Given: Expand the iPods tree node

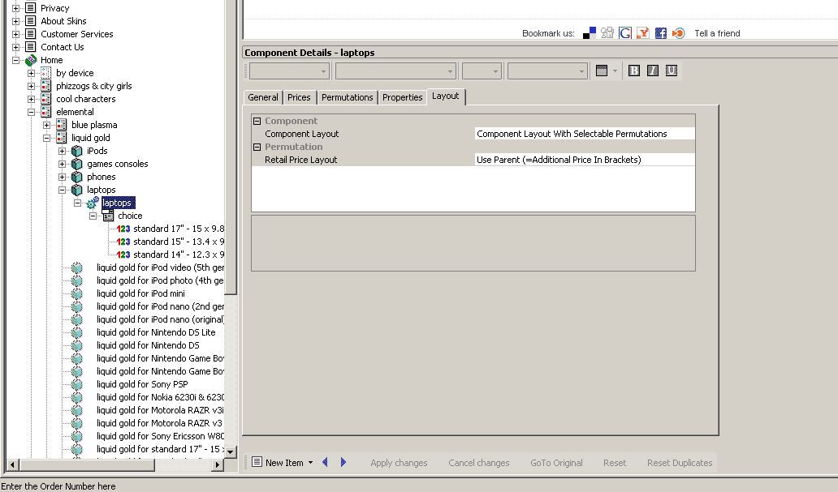Looking at the screenshot, I should 63,151.
